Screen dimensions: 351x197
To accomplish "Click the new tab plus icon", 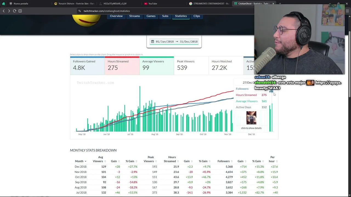I will 280,4.
